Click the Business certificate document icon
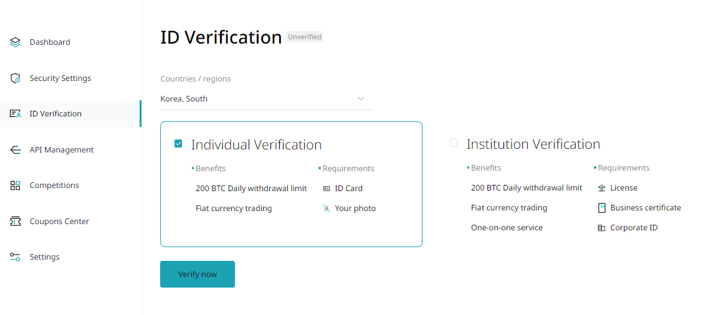 pyautogui.click(x=601, y=208)
